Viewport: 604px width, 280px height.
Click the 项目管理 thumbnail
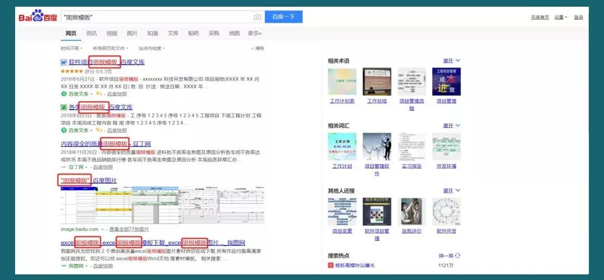(446, 82)
